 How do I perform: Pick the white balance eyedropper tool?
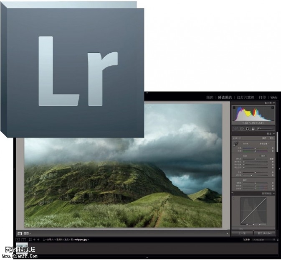coord(235,143)
